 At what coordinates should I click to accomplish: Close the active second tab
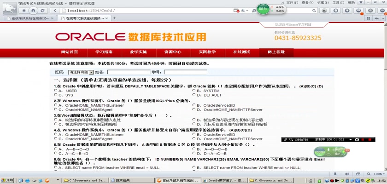[x=106, y=18]
